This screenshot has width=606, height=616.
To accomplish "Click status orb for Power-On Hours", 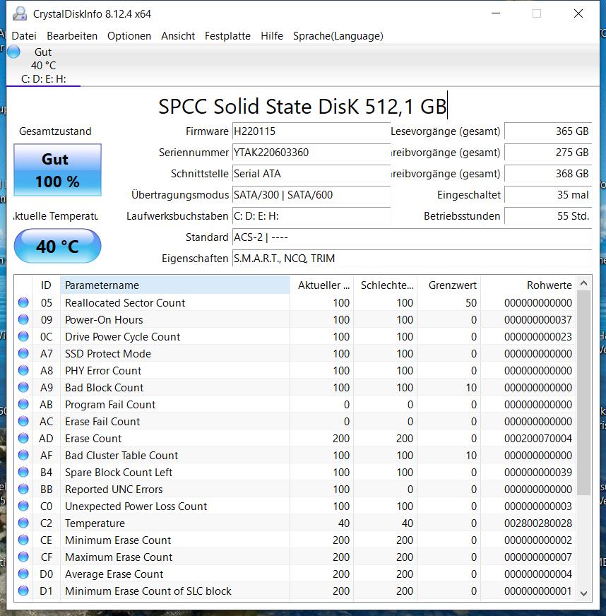I will pyautogui.click(x=23, y=319).
